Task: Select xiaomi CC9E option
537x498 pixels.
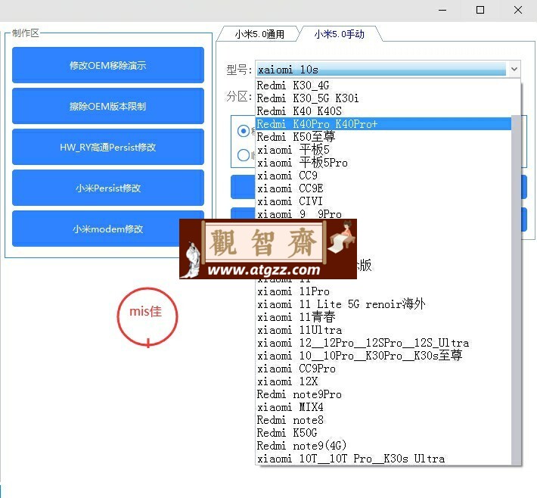Action: point(383,188)
